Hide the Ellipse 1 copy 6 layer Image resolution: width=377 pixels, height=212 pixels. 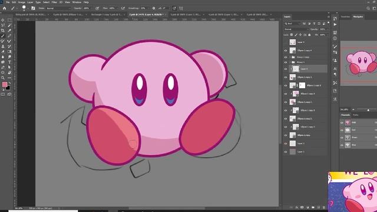pyautogui.click(x=286, y=51)
